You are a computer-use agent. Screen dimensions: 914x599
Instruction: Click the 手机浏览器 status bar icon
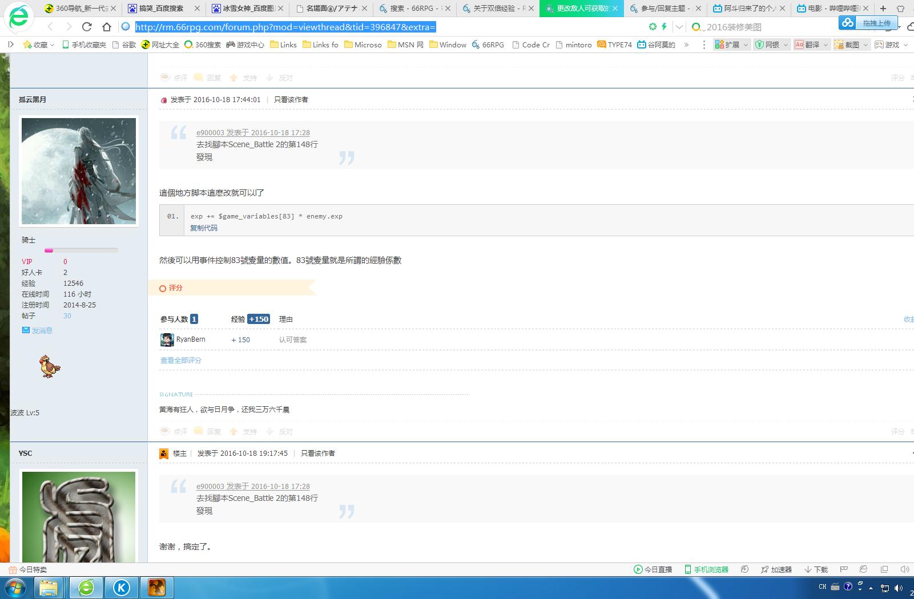point(707,569)
